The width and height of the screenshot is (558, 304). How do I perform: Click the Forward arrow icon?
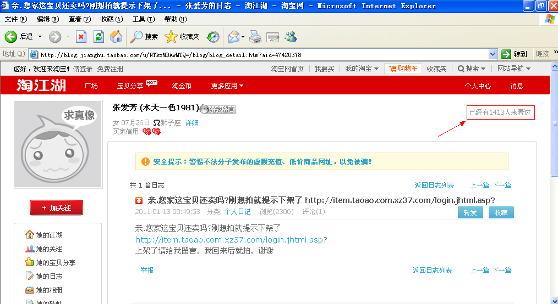(x=55, y=37)
